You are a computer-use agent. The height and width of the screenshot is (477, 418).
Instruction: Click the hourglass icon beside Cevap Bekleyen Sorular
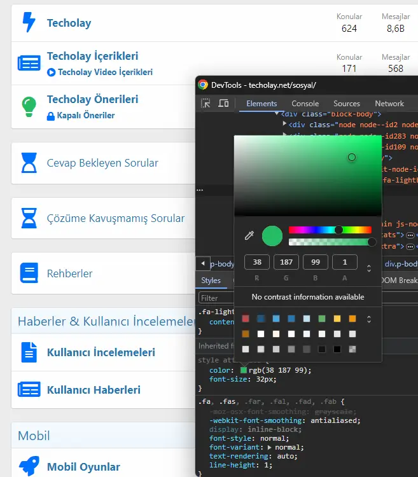tap(29, 163)
